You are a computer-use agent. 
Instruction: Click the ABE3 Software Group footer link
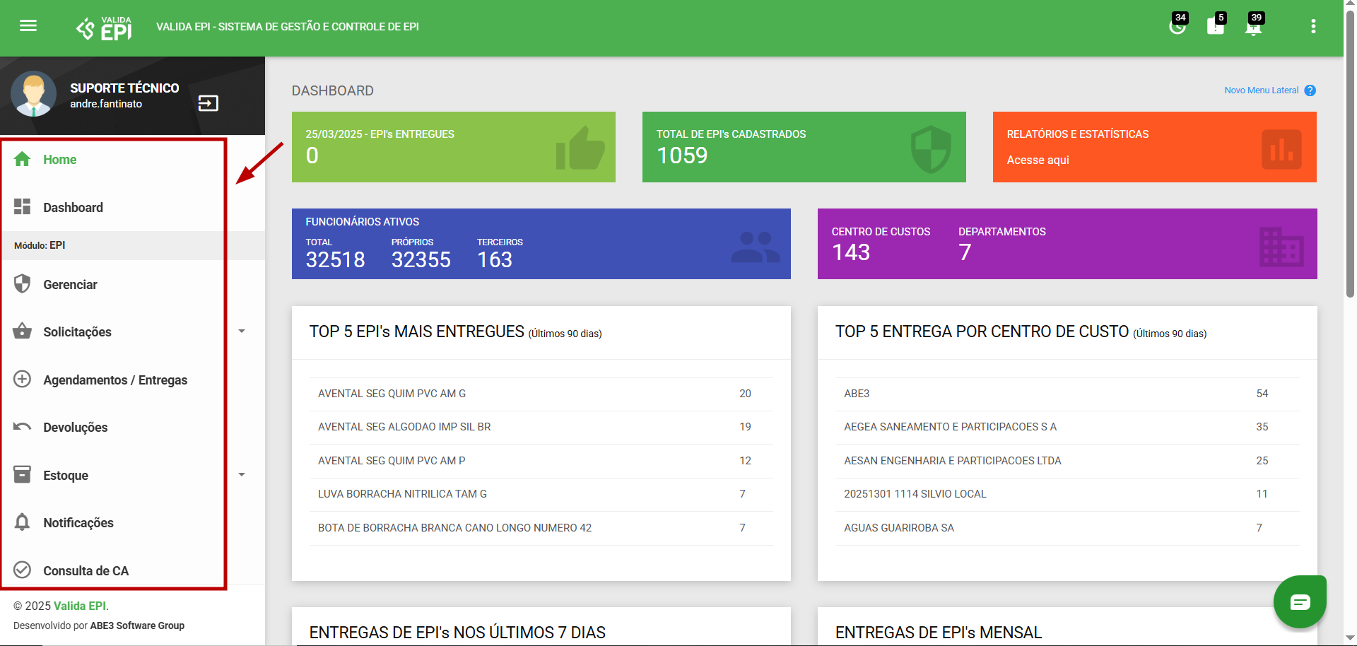tap(137, 626)
